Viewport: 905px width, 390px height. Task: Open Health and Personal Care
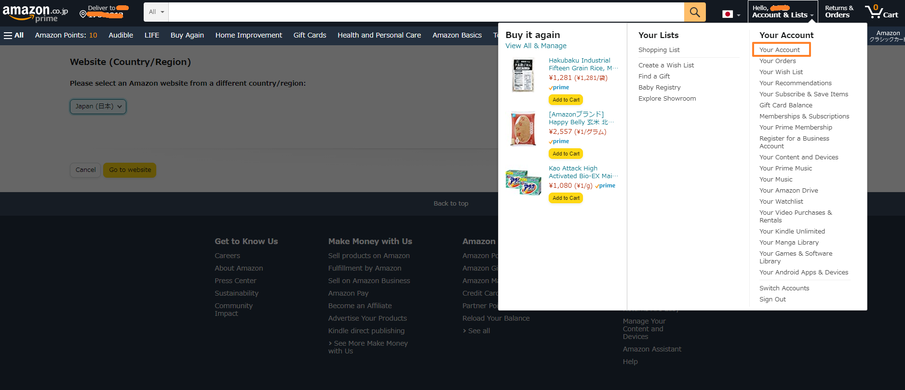(x=379, y=35)
